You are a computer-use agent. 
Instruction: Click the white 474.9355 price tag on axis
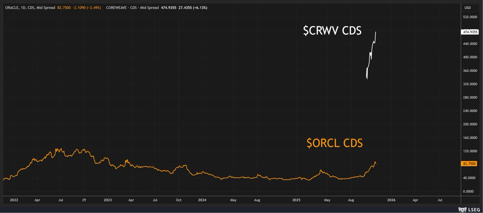[x=469, y=32]
